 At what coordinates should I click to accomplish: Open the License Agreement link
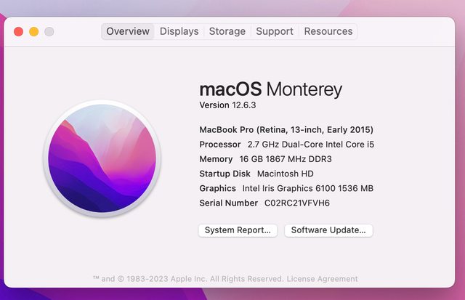click(322, 279)
